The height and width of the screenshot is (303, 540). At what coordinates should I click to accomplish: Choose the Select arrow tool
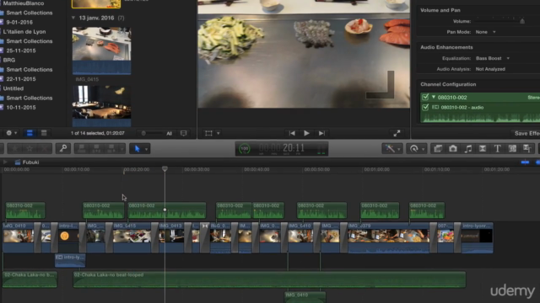[x=137, y=148]
